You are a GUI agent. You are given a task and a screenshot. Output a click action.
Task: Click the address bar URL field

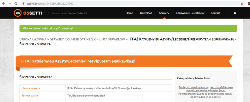(132, 3)
